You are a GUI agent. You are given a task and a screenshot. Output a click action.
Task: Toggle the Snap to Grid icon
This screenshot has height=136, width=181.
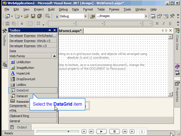click(x=38, y=23)
